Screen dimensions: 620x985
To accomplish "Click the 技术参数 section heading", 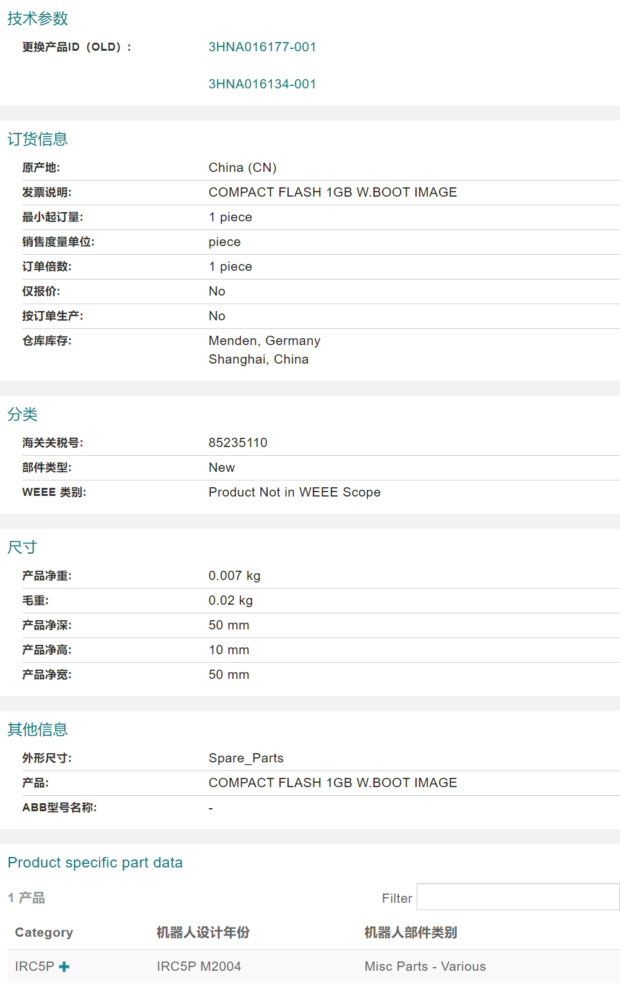I will [x=38, y=19].
